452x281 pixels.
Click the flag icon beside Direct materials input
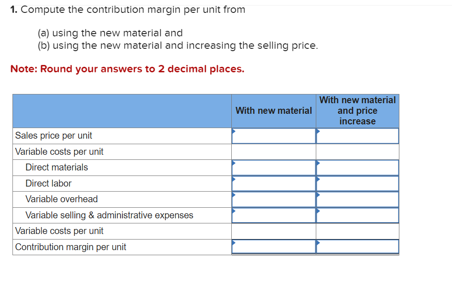[x=235, y=164]
